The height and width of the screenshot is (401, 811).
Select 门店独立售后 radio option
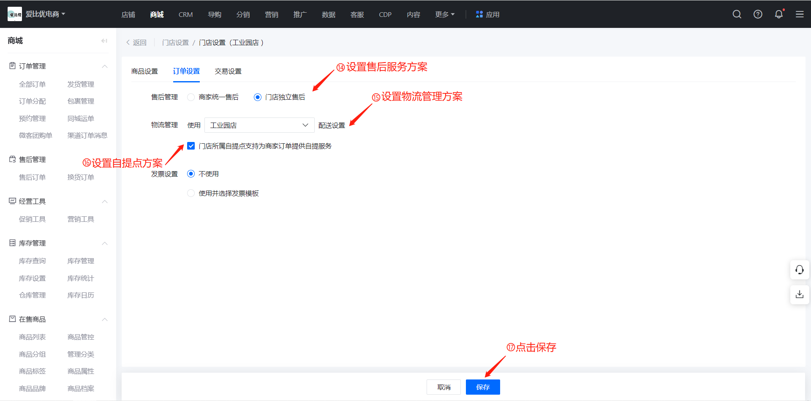pyautogui.click(x=258, y=97)
